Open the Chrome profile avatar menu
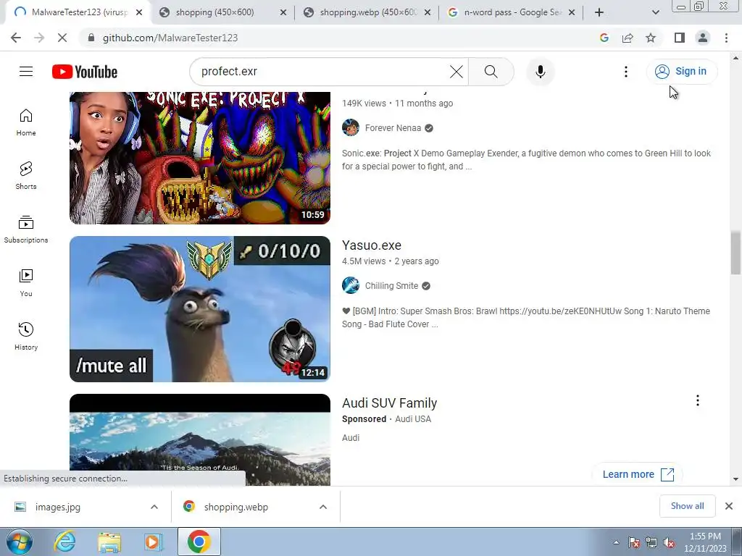The image size is (742, 556). [703, 38]
